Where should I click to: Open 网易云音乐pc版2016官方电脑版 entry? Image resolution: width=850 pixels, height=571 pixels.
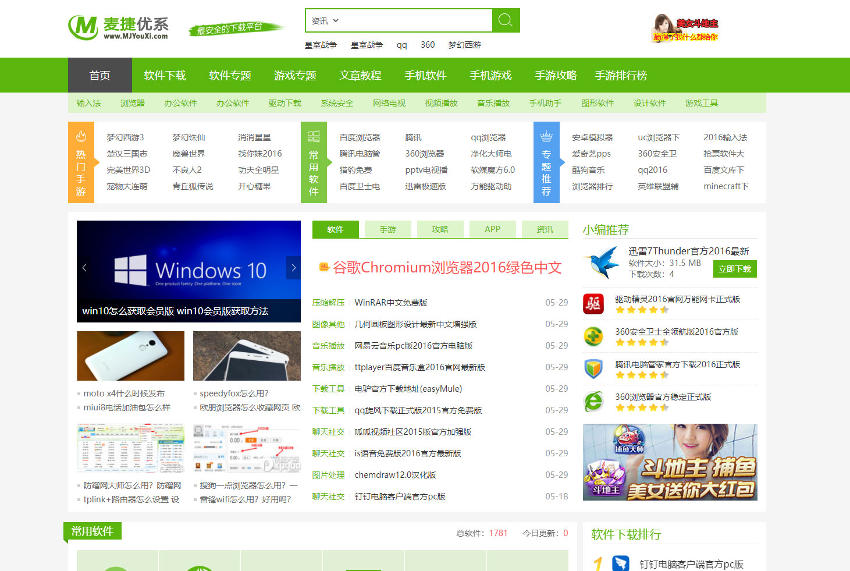point(414,346)
